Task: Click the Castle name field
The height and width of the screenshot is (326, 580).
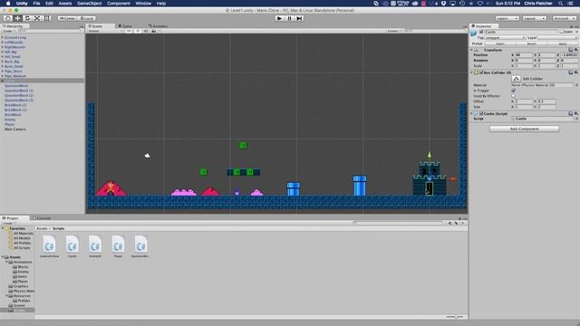Action: coord(521,32)
